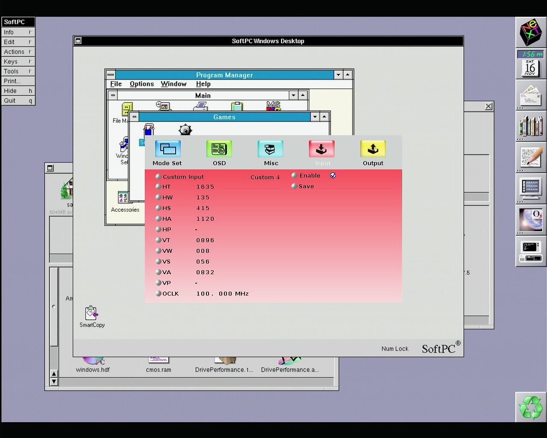Open the Recycler icon in dock
Viewport: 547px width, 438px height.
click(531, 407)
